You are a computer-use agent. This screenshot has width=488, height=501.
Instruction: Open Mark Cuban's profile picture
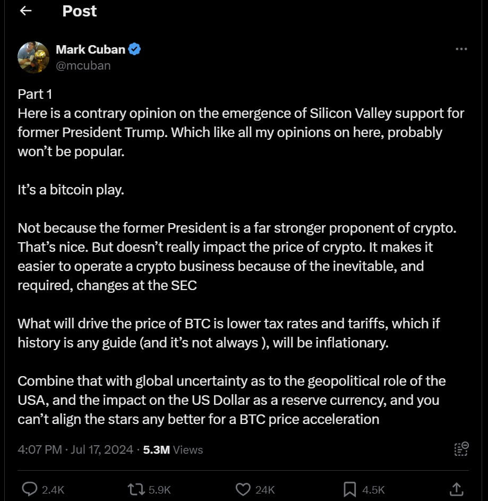pyautogui.click(x=34, y=57)
